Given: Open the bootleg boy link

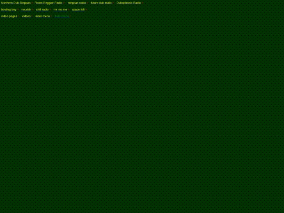Looking at the screenshot, I should [x=9, y=9].
